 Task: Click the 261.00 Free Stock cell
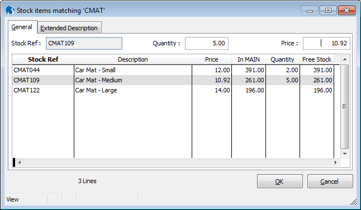click(x=317, y=80)
